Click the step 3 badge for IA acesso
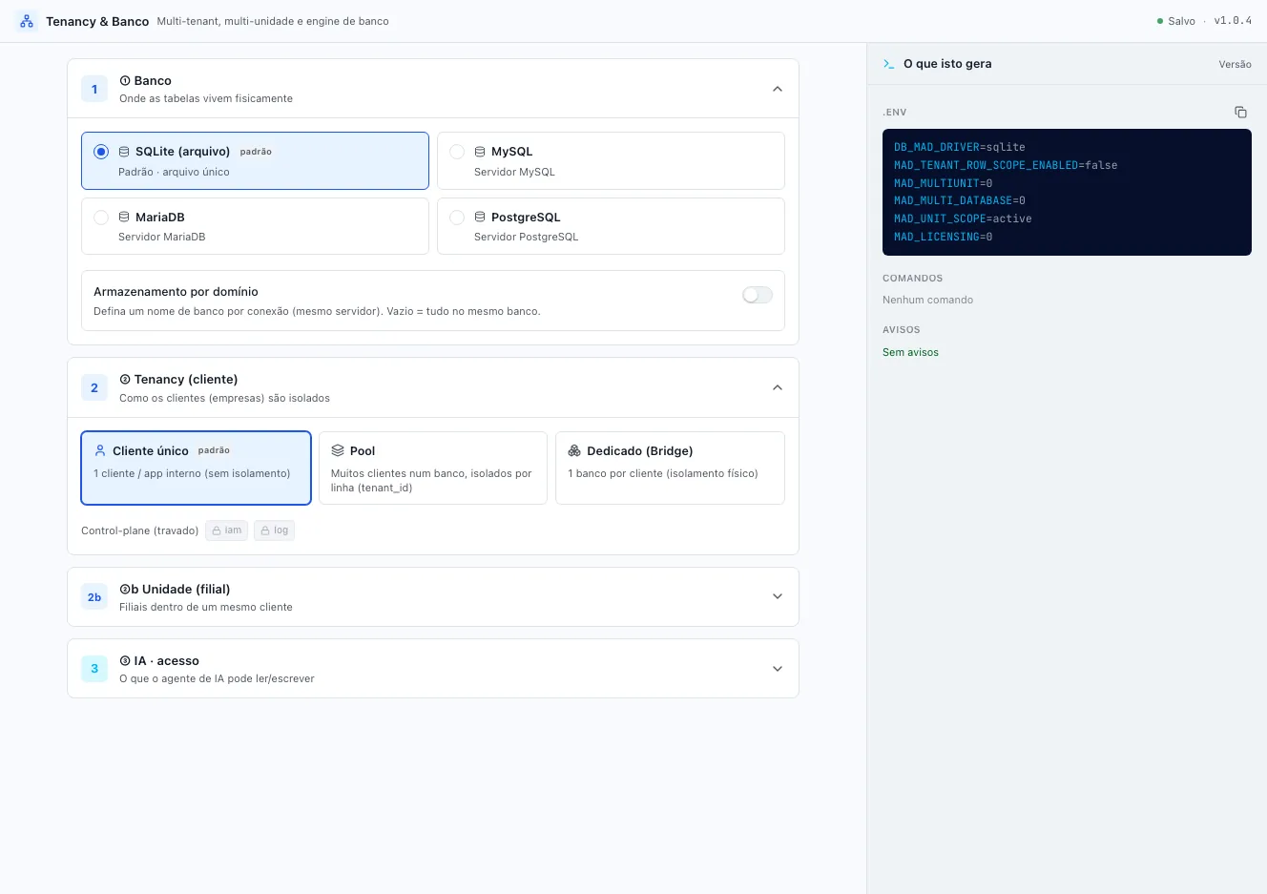The image size is (1267, 894). pos(94,669)
